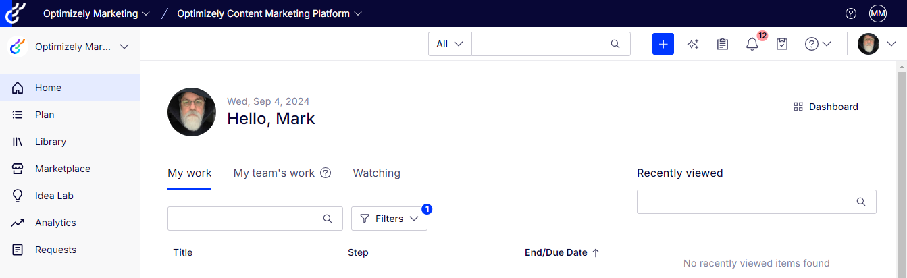
Task: Switch to the Watching tab
Action: pyautogui.click(x=376, y=173)
